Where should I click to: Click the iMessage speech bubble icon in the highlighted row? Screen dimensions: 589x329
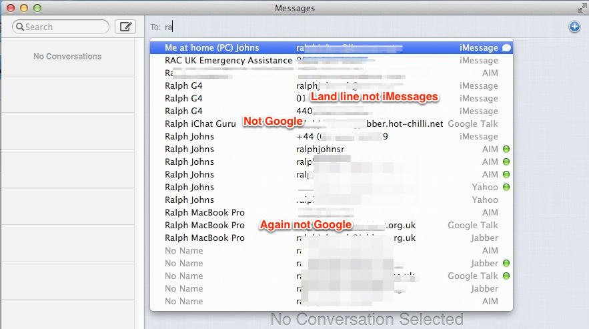[506, 48]
